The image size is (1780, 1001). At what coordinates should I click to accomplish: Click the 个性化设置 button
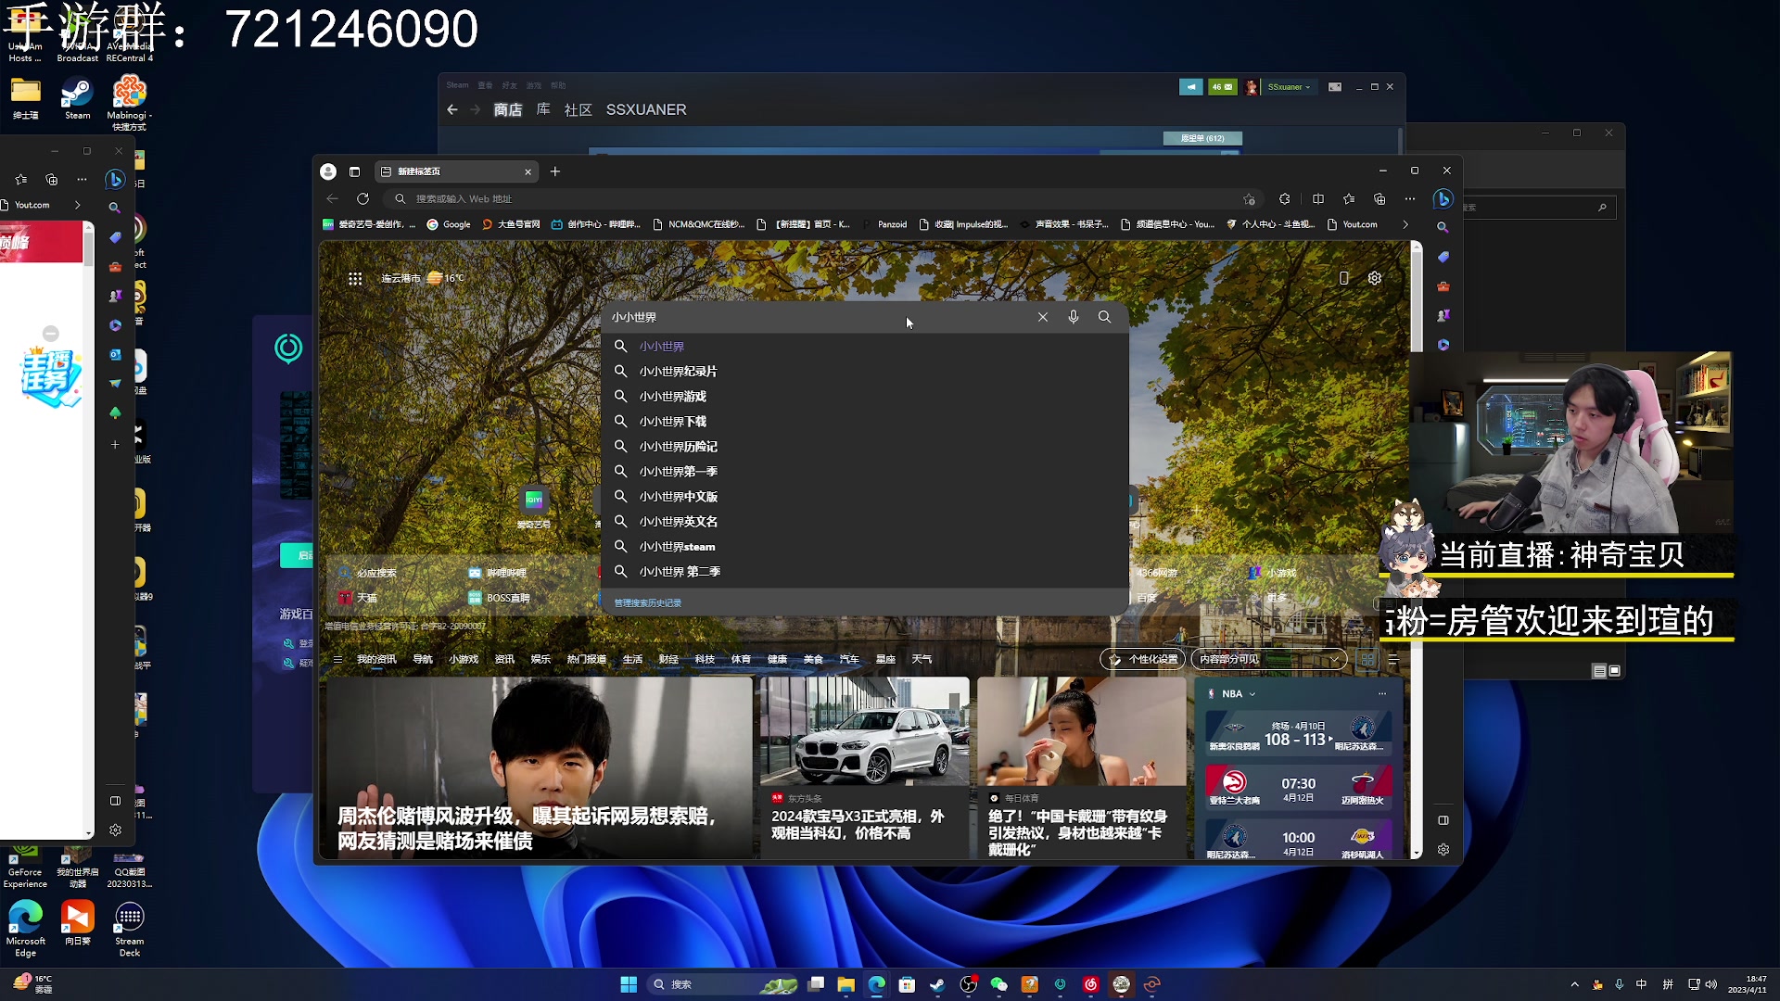[1143, 659]
